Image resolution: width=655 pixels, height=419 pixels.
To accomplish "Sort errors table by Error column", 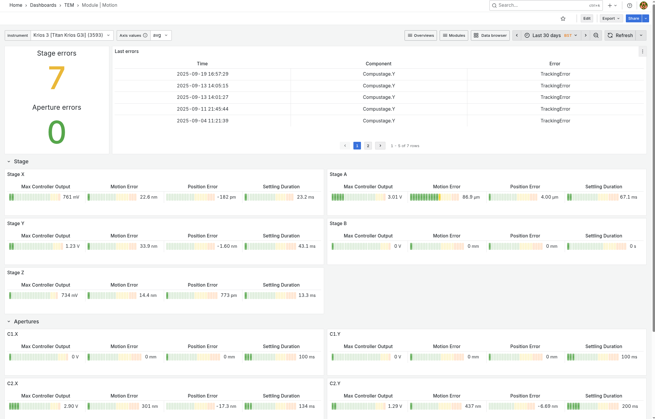I will (555, 64).
